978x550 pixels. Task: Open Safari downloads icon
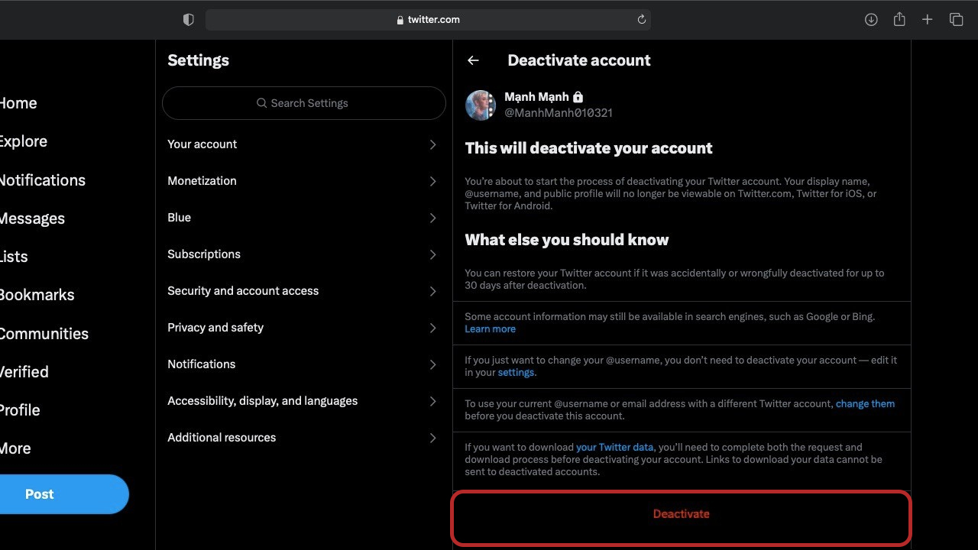pyautogui.click(x=871, y=20)
